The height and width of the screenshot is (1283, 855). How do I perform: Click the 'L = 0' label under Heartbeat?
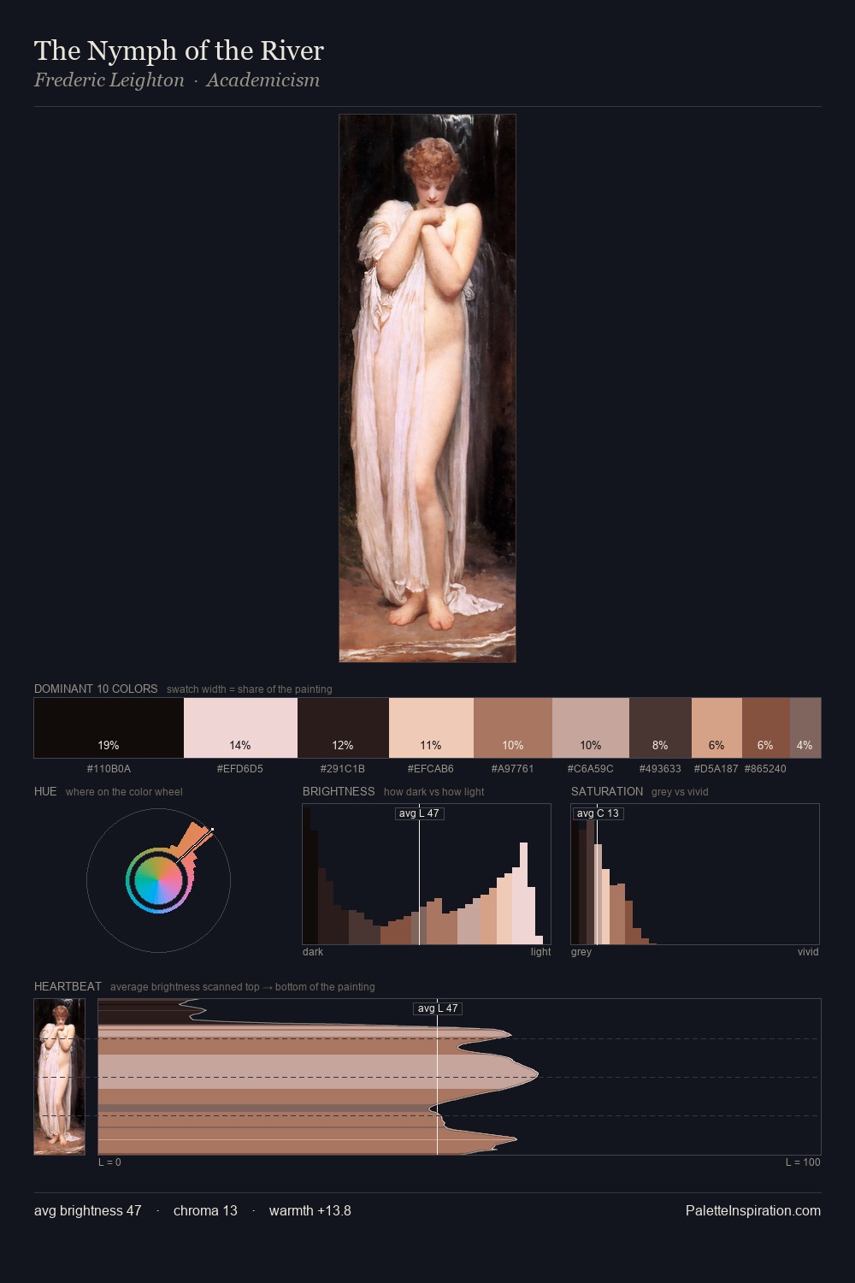click(x=109, y=1162)
